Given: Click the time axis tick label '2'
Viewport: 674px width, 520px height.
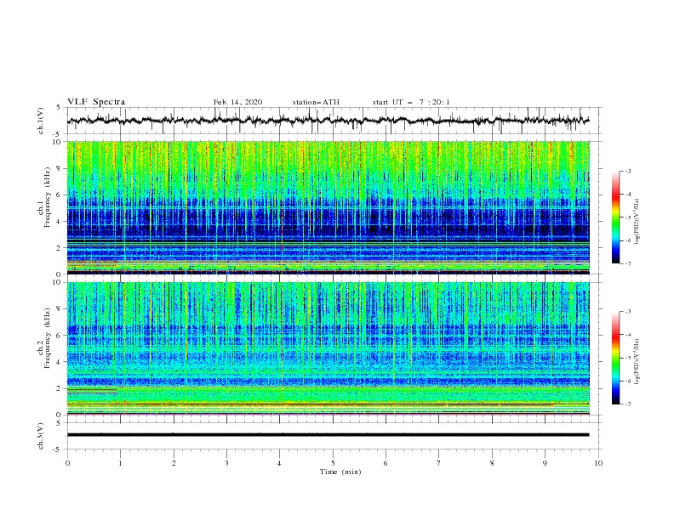Looking at the screenshot, I should click(x=174, y=463).
